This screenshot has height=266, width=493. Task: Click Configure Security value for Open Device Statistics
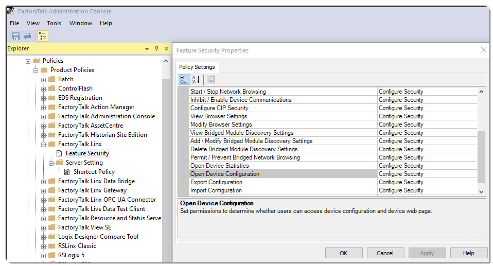click(x=427, y=166)
